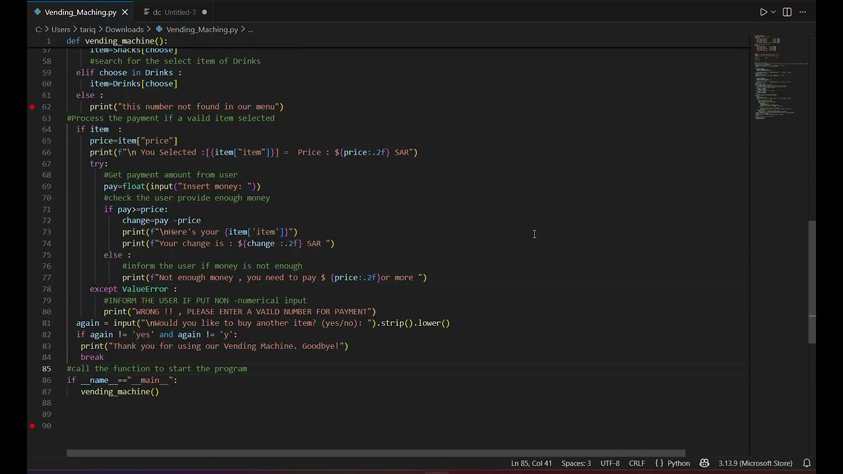Select line number 85 in the gutter
Image resolution: width=843 pixels, height=474 pixels.
tap(46, 369)
